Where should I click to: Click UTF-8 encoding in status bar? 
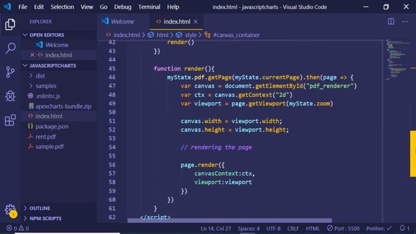point(273,228)
